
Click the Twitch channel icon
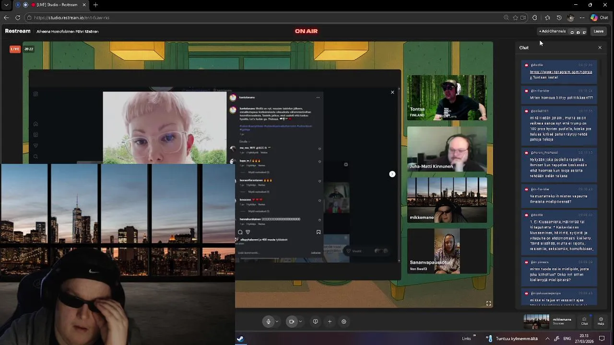point(584,32)
